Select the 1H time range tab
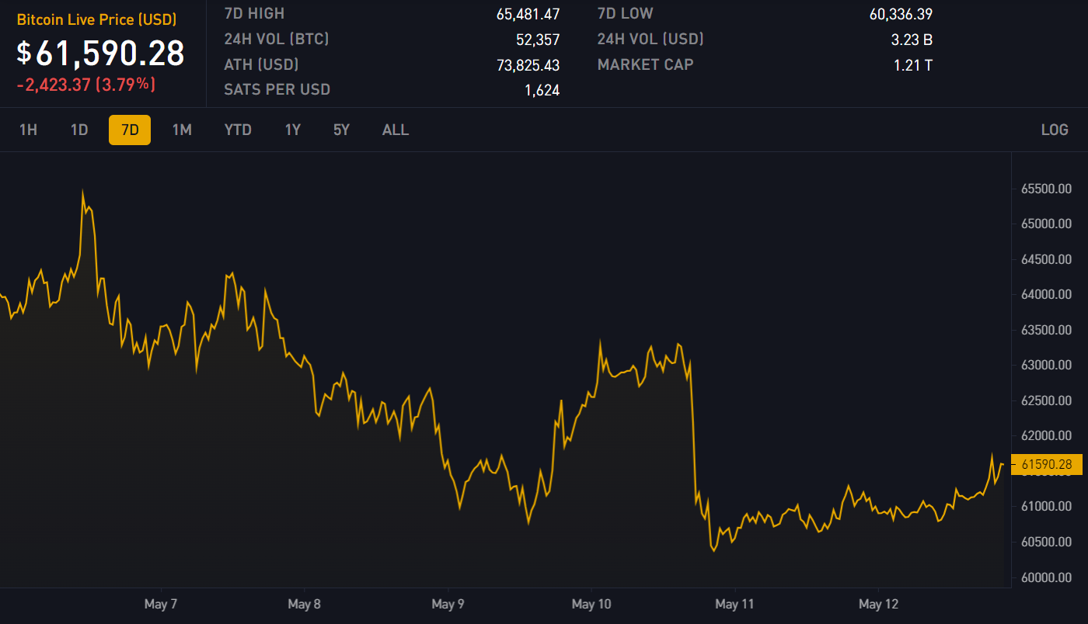This screenshot has height=624, width=1088. click(x=28, y=130)
